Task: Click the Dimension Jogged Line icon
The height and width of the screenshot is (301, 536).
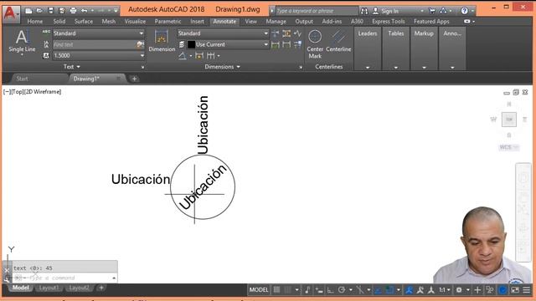Action: [x=298, y=33]
